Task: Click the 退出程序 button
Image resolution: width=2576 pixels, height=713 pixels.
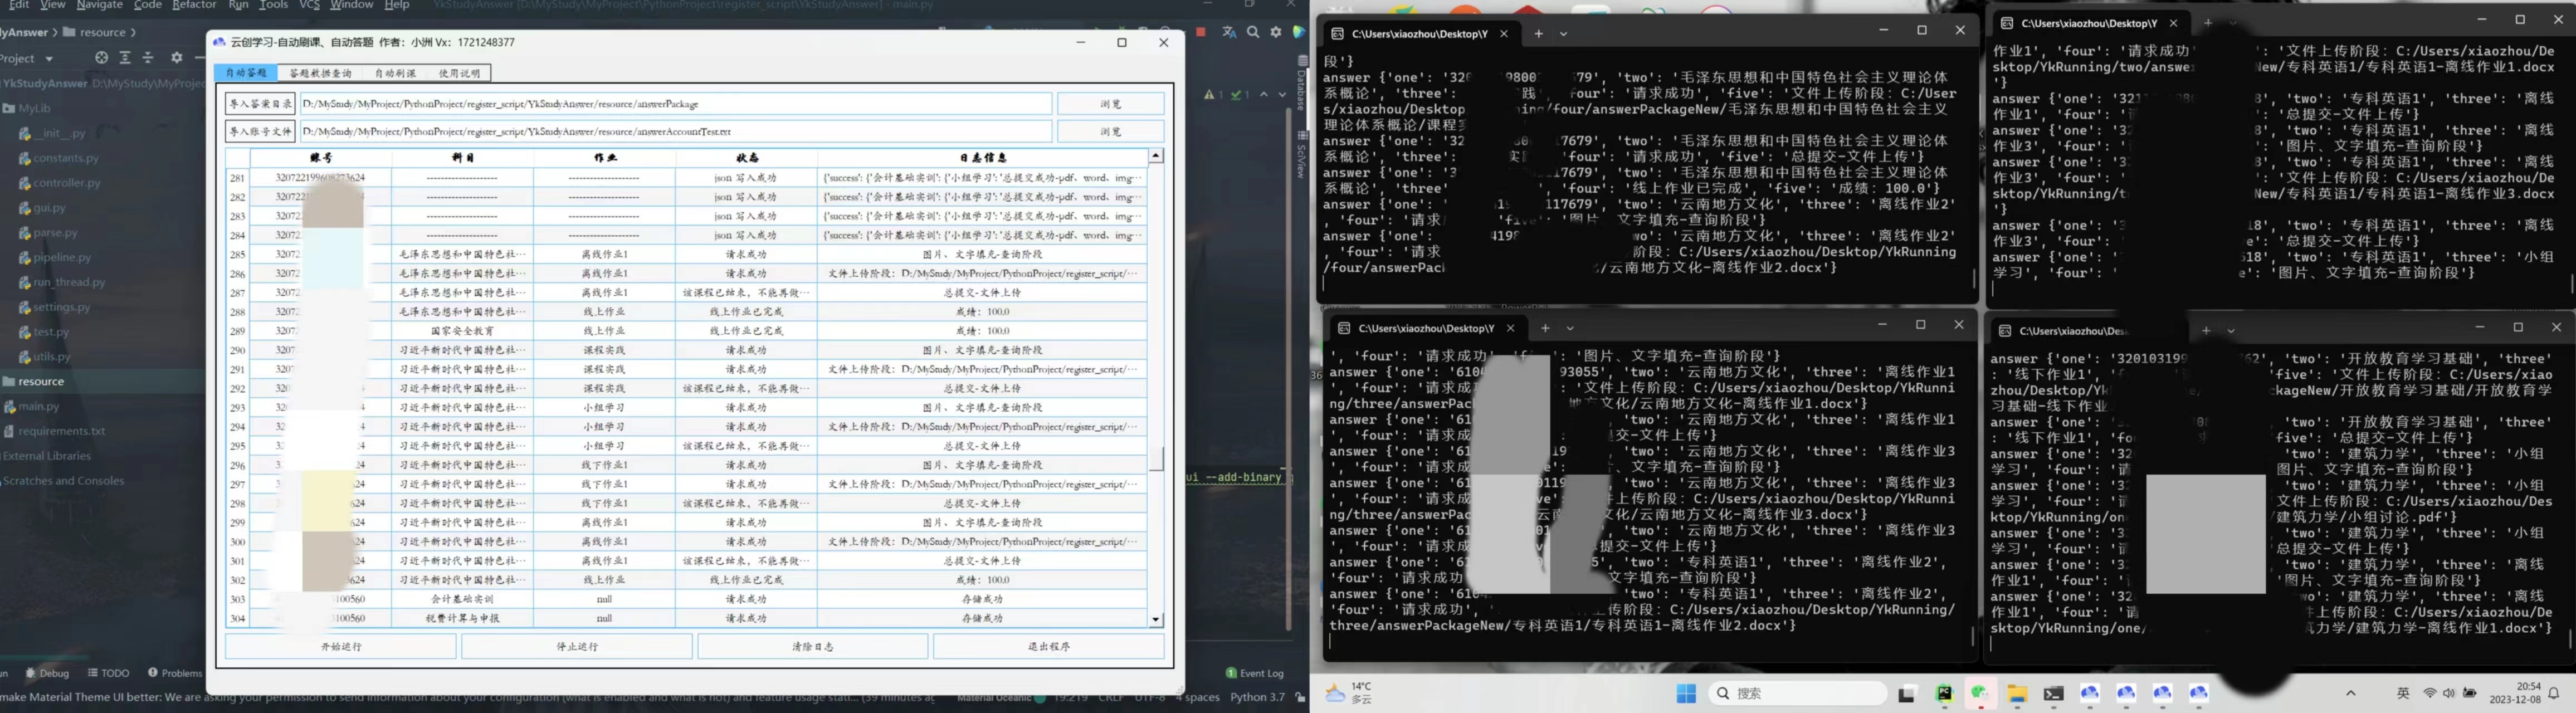Action: click(x=1048, y=647)
